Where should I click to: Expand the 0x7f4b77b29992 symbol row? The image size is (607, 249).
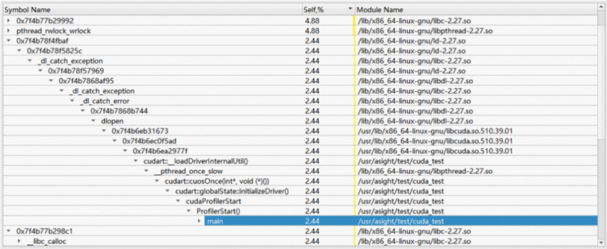click(9, 21)
